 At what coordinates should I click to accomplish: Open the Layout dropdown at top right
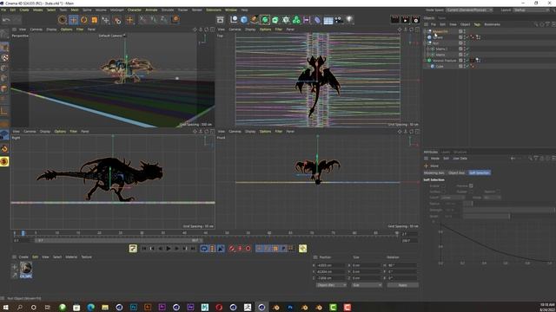point(531,10)
